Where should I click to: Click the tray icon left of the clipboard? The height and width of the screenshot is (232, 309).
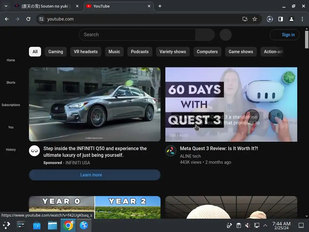[229, 225]
